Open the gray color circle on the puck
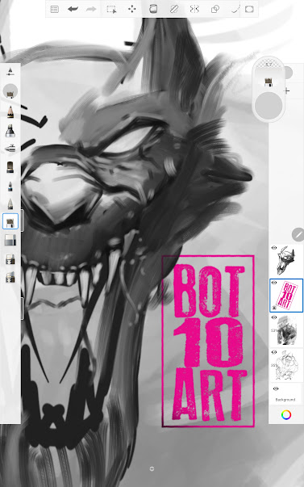The width and height of the screenshot is (304, 487). (269, 106)
